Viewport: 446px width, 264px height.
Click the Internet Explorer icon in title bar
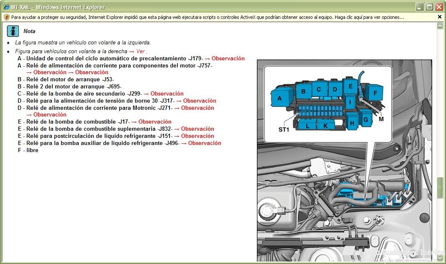[6, 7]
